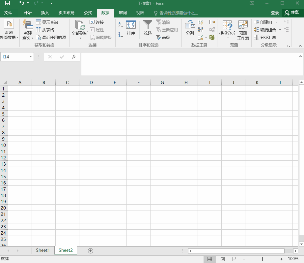Viewport: 304px width, 263px height.
Task: Open the 文件 tab
Action: pos(8,13)
